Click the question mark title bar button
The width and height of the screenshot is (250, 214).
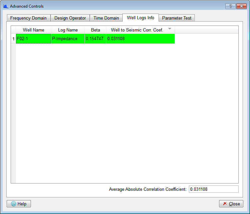pyautogui.click(x=230, y=6)
